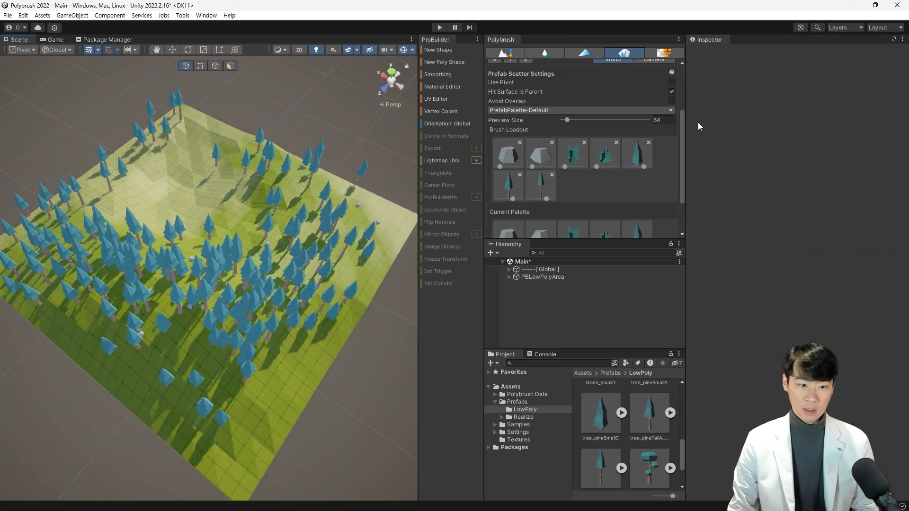Uncheck Hit Surface is Parent

tap(671, 92)
